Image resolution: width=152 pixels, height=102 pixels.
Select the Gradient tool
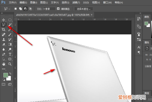point(10,44)
